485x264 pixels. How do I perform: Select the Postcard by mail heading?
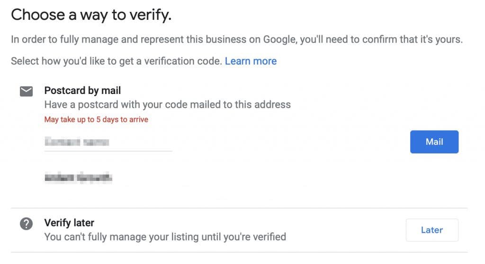coord(82,90)
